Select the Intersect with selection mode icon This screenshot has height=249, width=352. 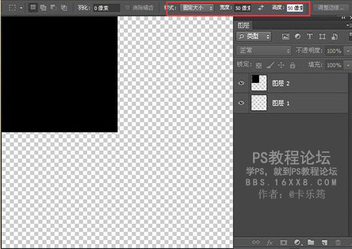(x=64, y=8)
